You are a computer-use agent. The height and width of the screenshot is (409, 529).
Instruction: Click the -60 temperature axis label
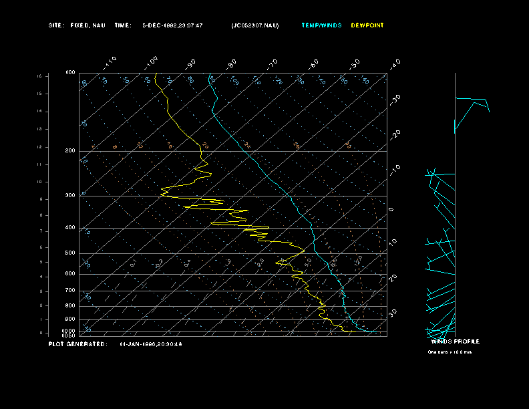coord(314,64)
